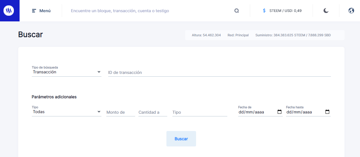Click the Parámetros adicionales heading
This screenshot has height=157, width=360.
click(x=54, y=97)
